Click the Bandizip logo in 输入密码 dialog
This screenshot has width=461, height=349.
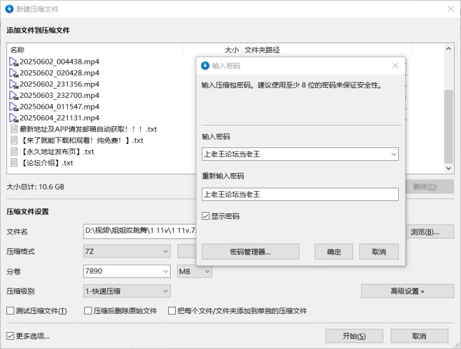coord(205,66)
